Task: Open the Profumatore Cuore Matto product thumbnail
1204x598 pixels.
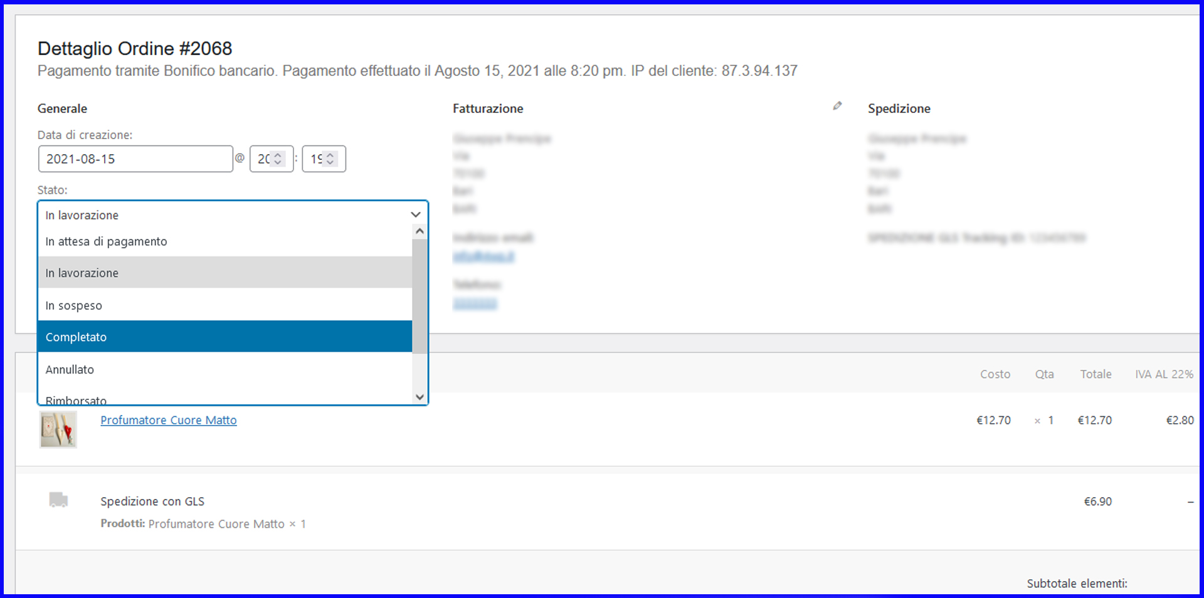Action: coord(58,429)
